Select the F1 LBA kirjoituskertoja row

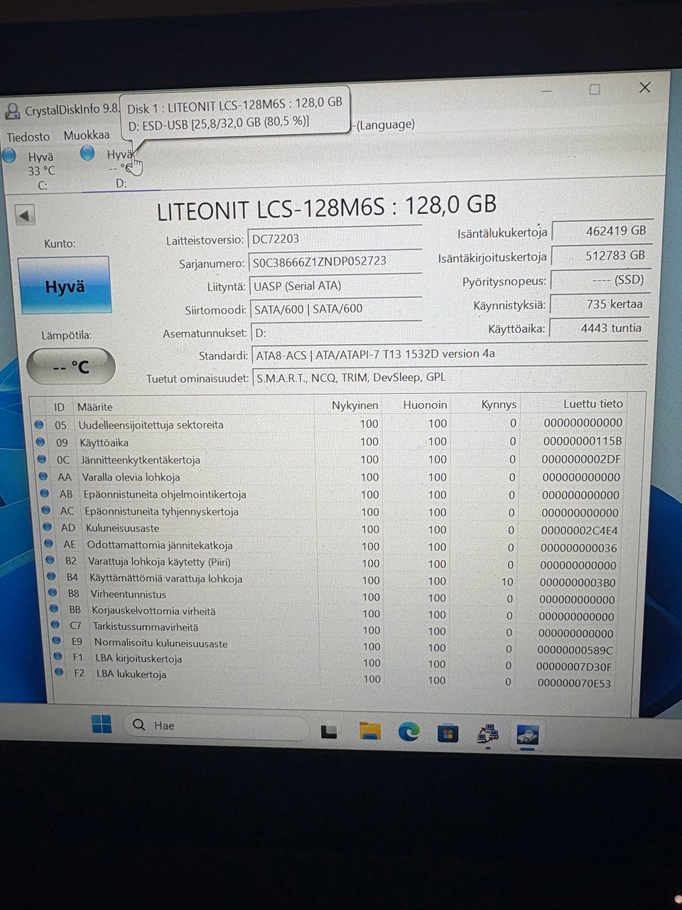click(x=338, y=663)
